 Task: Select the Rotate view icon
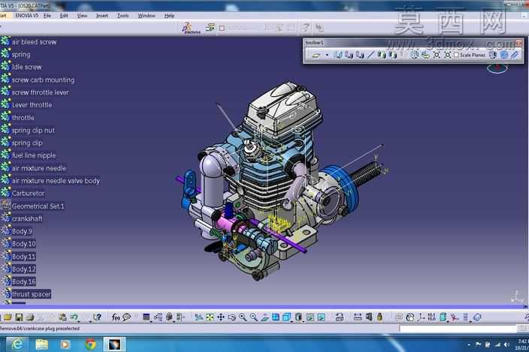tap(231, 317)
